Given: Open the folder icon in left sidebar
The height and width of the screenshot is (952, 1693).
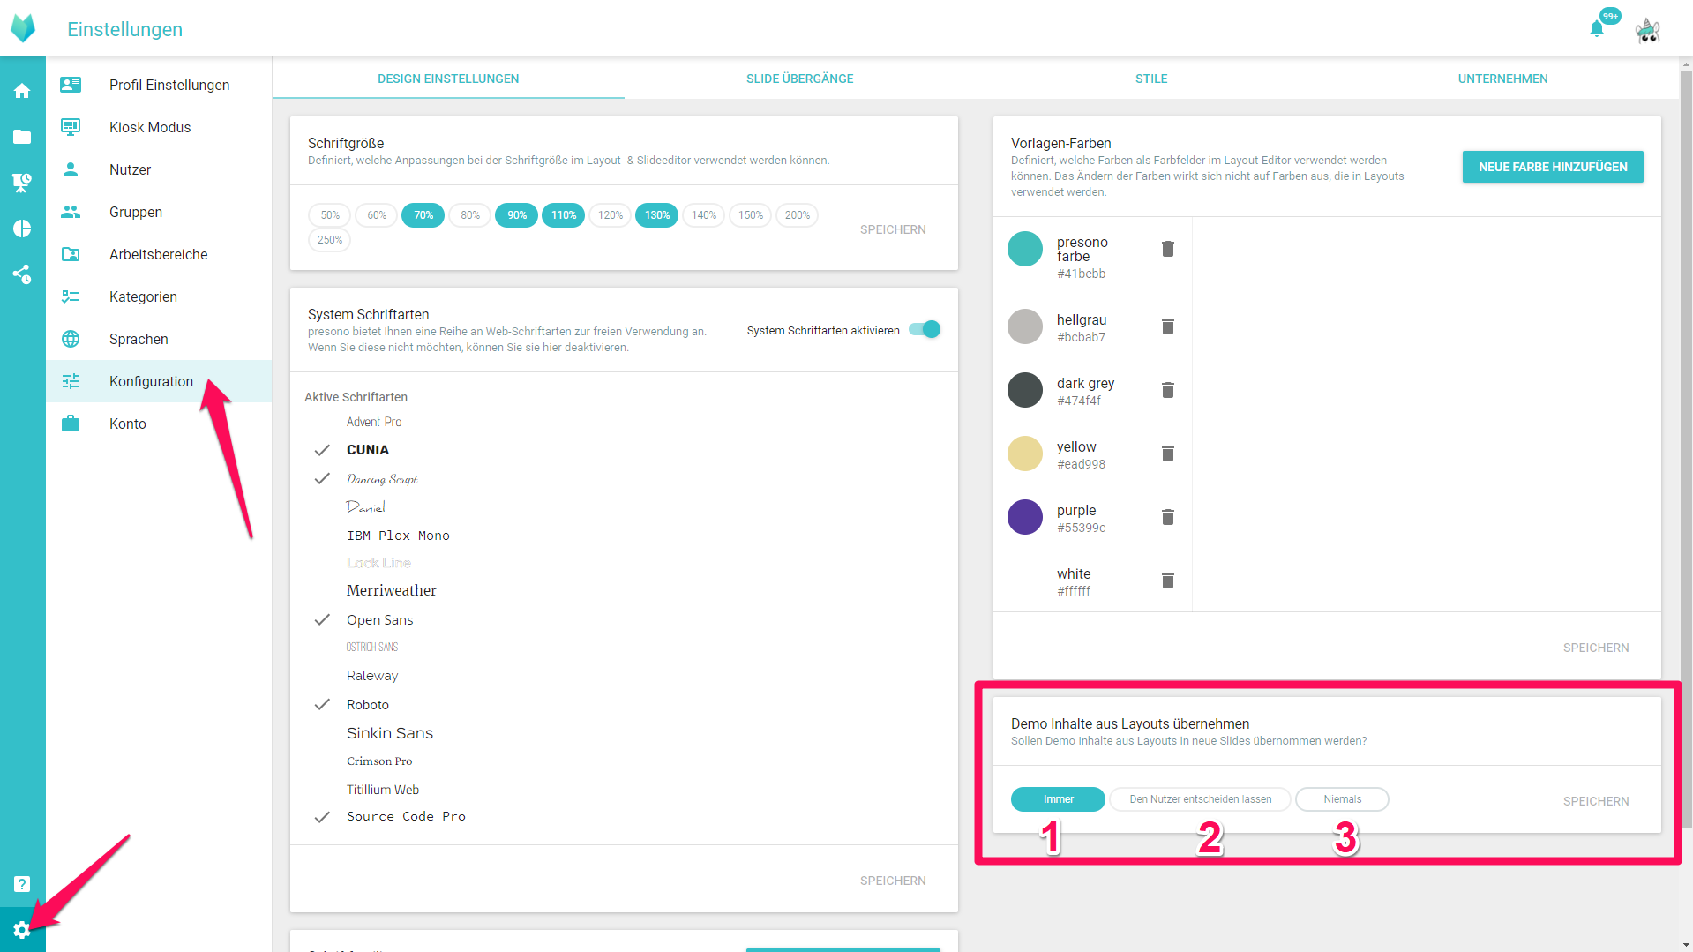Looking at the screenshot, I should click(x=22, y=137).
